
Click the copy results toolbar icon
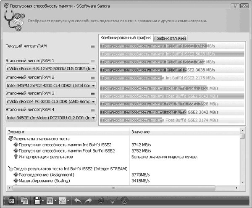coord(24,200)
